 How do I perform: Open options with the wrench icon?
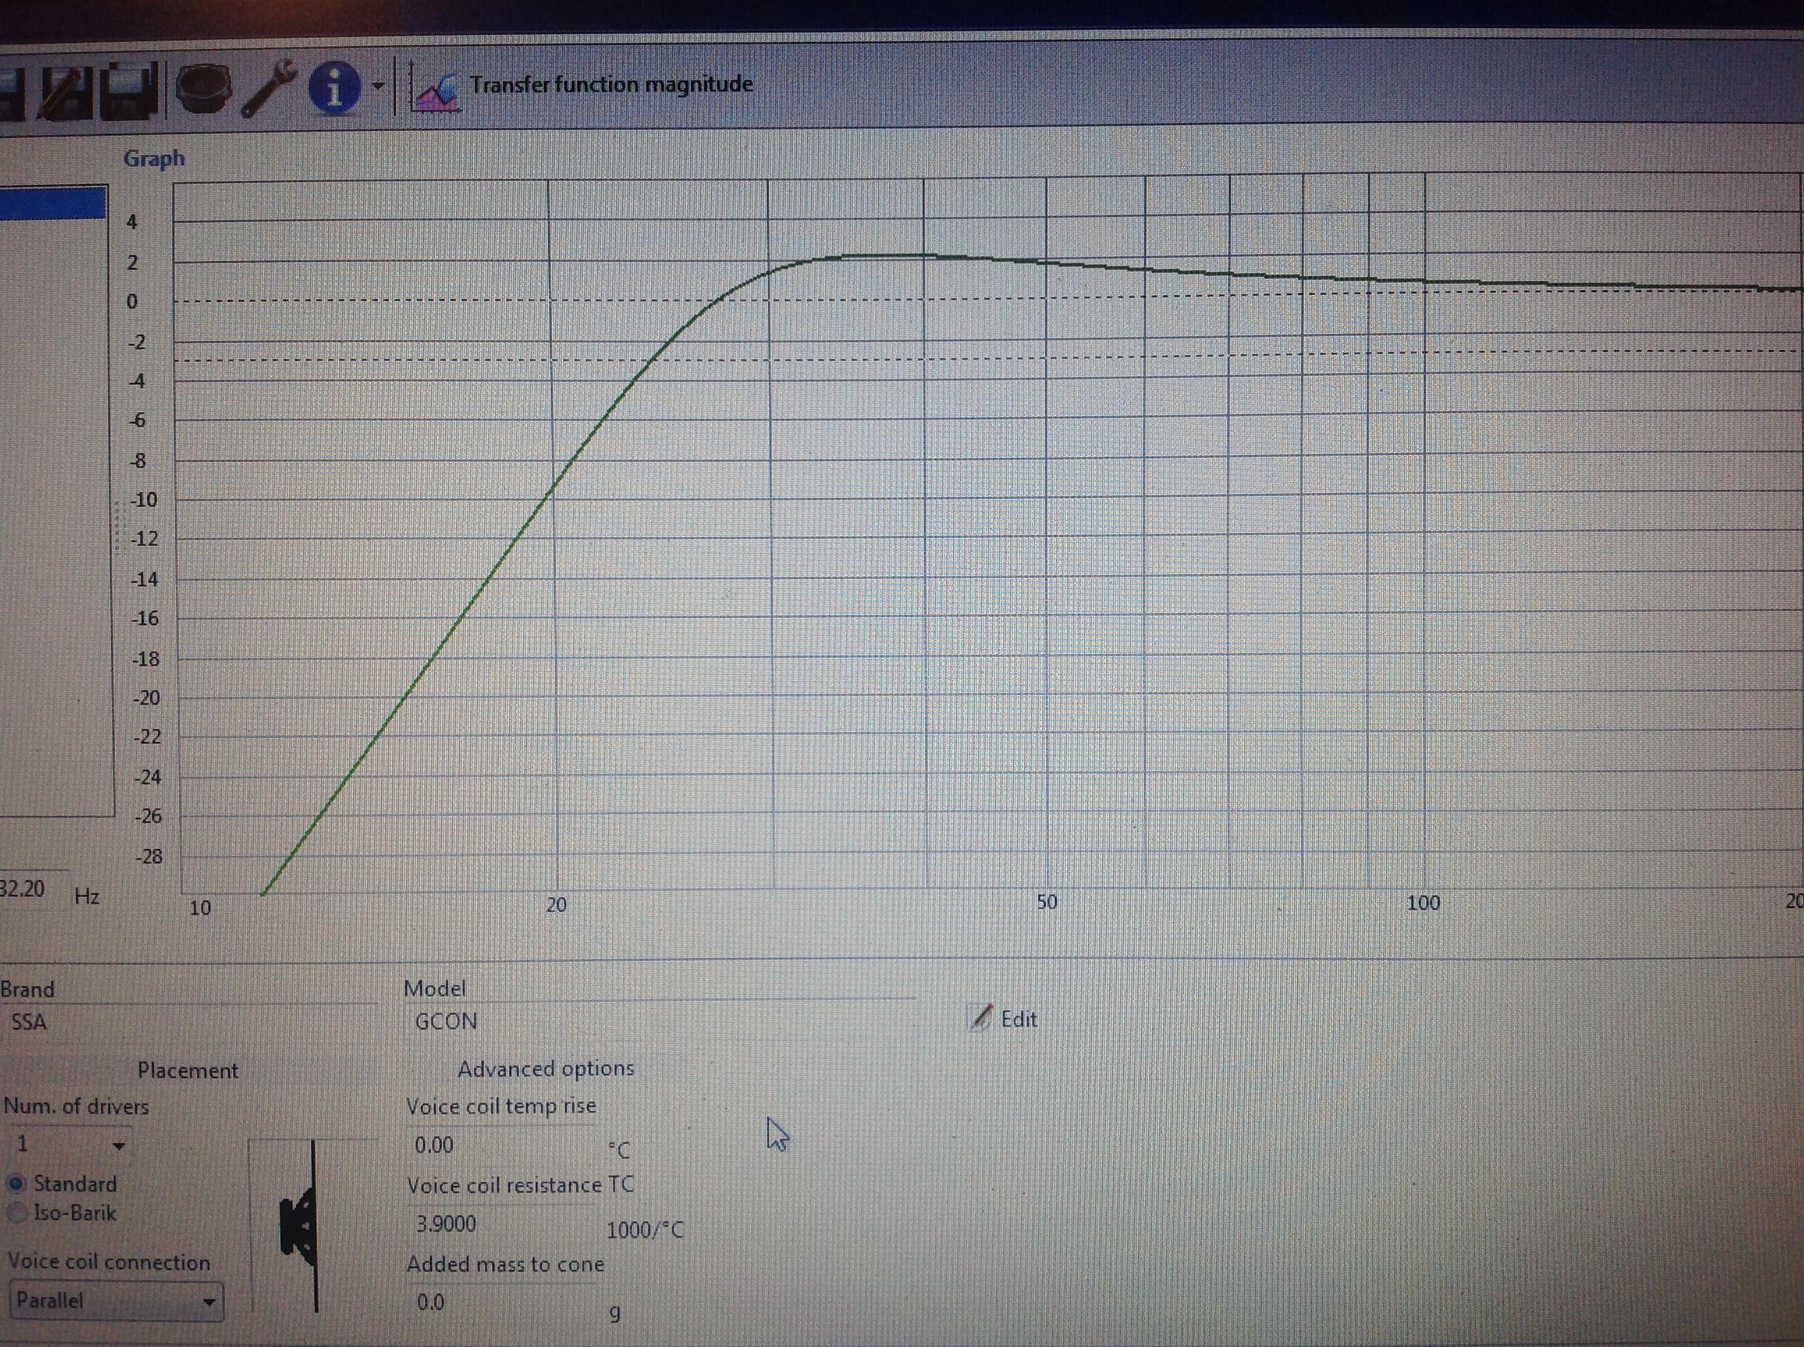pyautogui.click(x=269, y=88)
